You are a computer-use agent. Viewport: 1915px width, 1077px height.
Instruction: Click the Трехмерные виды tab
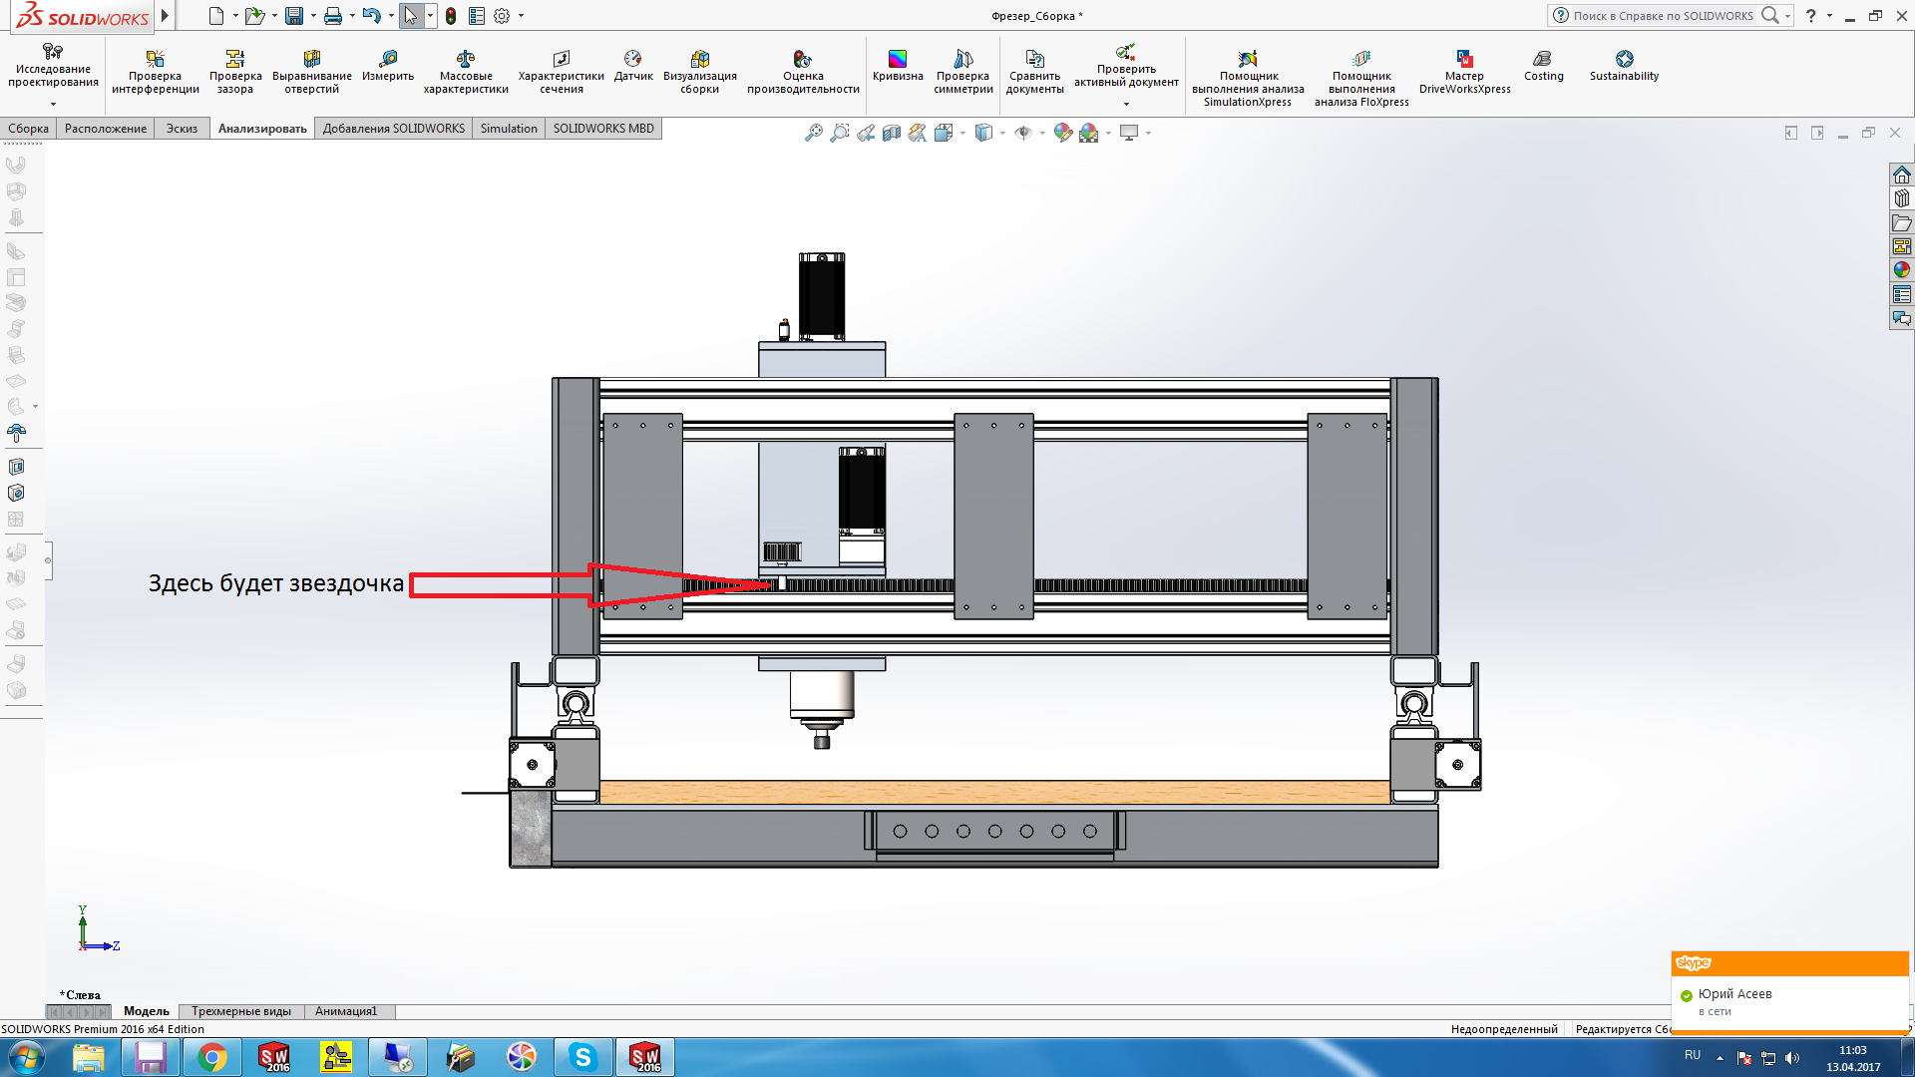click(241, 1011)
